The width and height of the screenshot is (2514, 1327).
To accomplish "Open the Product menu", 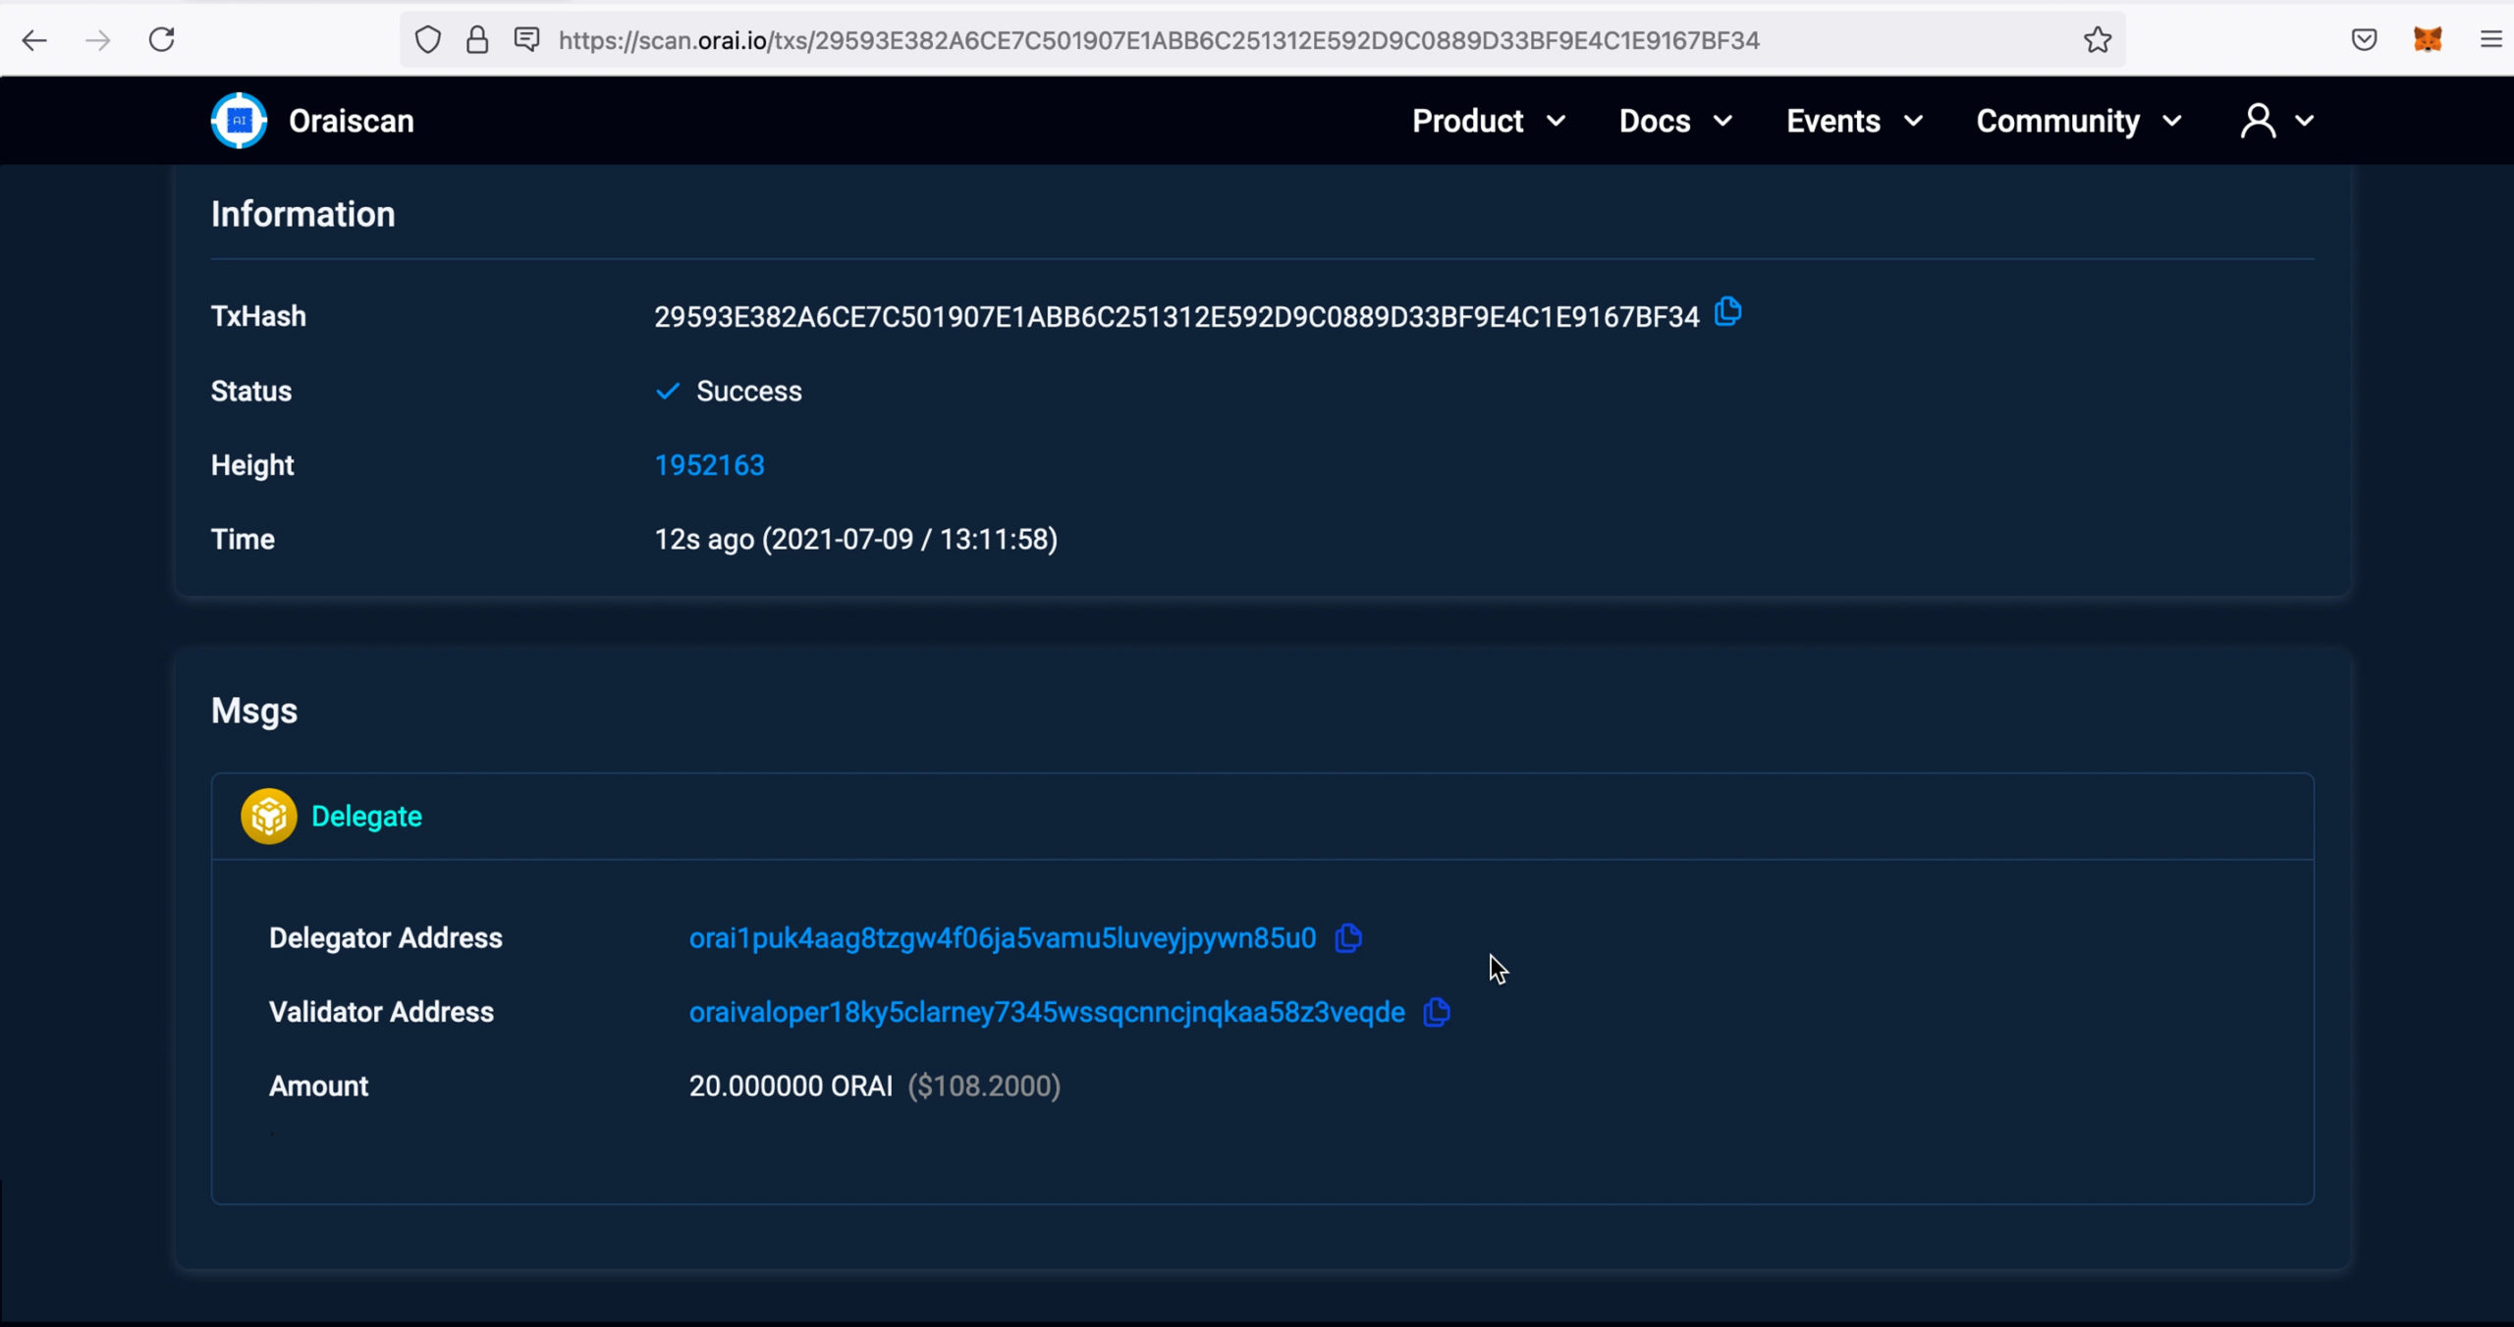I will (1467, 121).
